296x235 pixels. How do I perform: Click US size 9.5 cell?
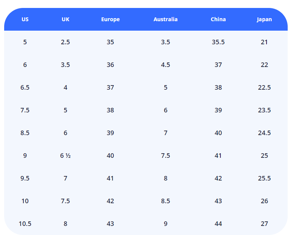click(25, 178)
